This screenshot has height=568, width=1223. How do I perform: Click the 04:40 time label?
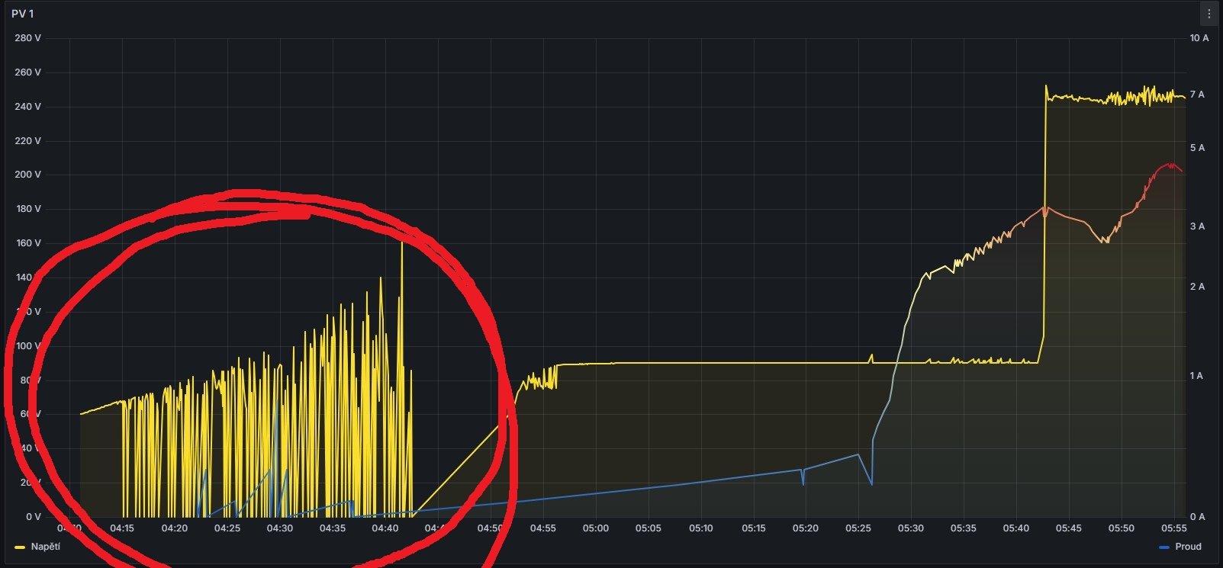point(385,528)
